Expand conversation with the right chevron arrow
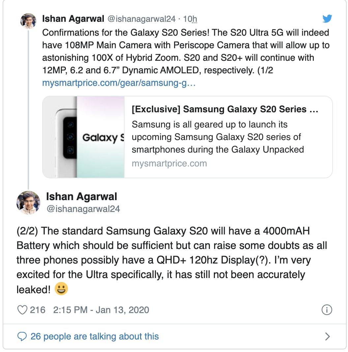The image size is (348, 352). coord(327,336)
